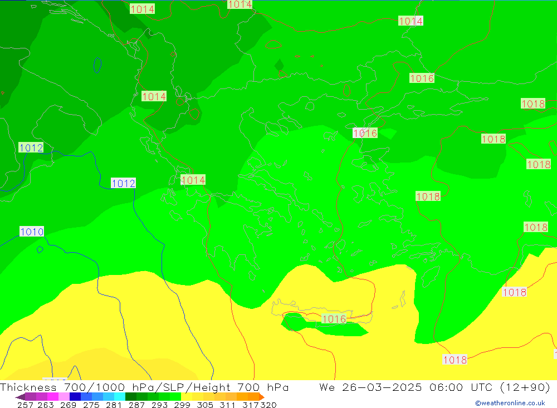Click legend value 317
This screenshot has height=408, width=557.
[x=251, y=405]
